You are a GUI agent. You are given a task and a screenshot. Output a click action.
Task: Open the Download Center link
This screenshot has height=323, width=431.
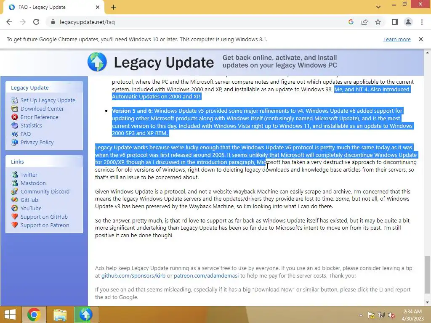[42, 109]
